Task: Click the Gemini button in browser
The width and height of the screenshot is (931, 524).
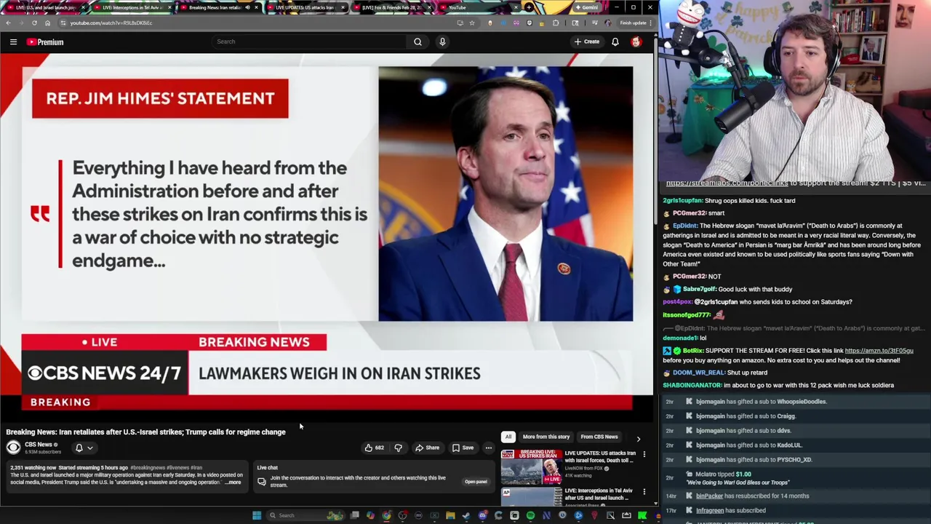Action: click(586, 7)
